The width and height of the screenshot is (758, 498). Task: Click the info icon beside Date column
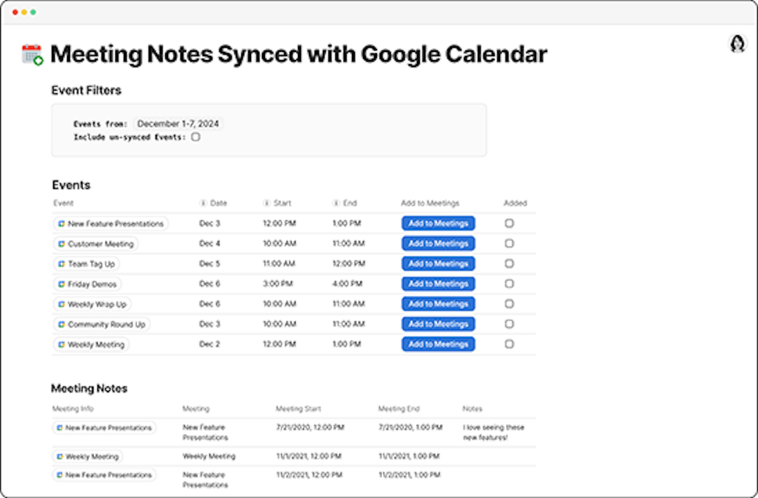203,203
